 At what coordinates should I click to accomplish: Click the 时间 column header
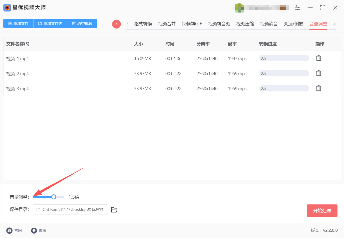pyautogui.click(x=170, y=44)
